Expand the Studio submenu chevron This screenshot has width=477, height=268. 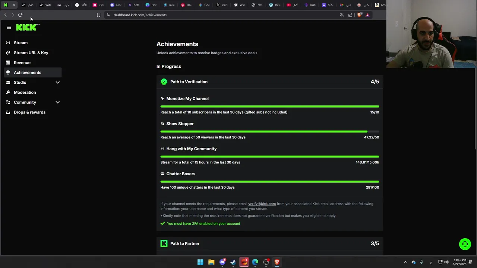57,82
